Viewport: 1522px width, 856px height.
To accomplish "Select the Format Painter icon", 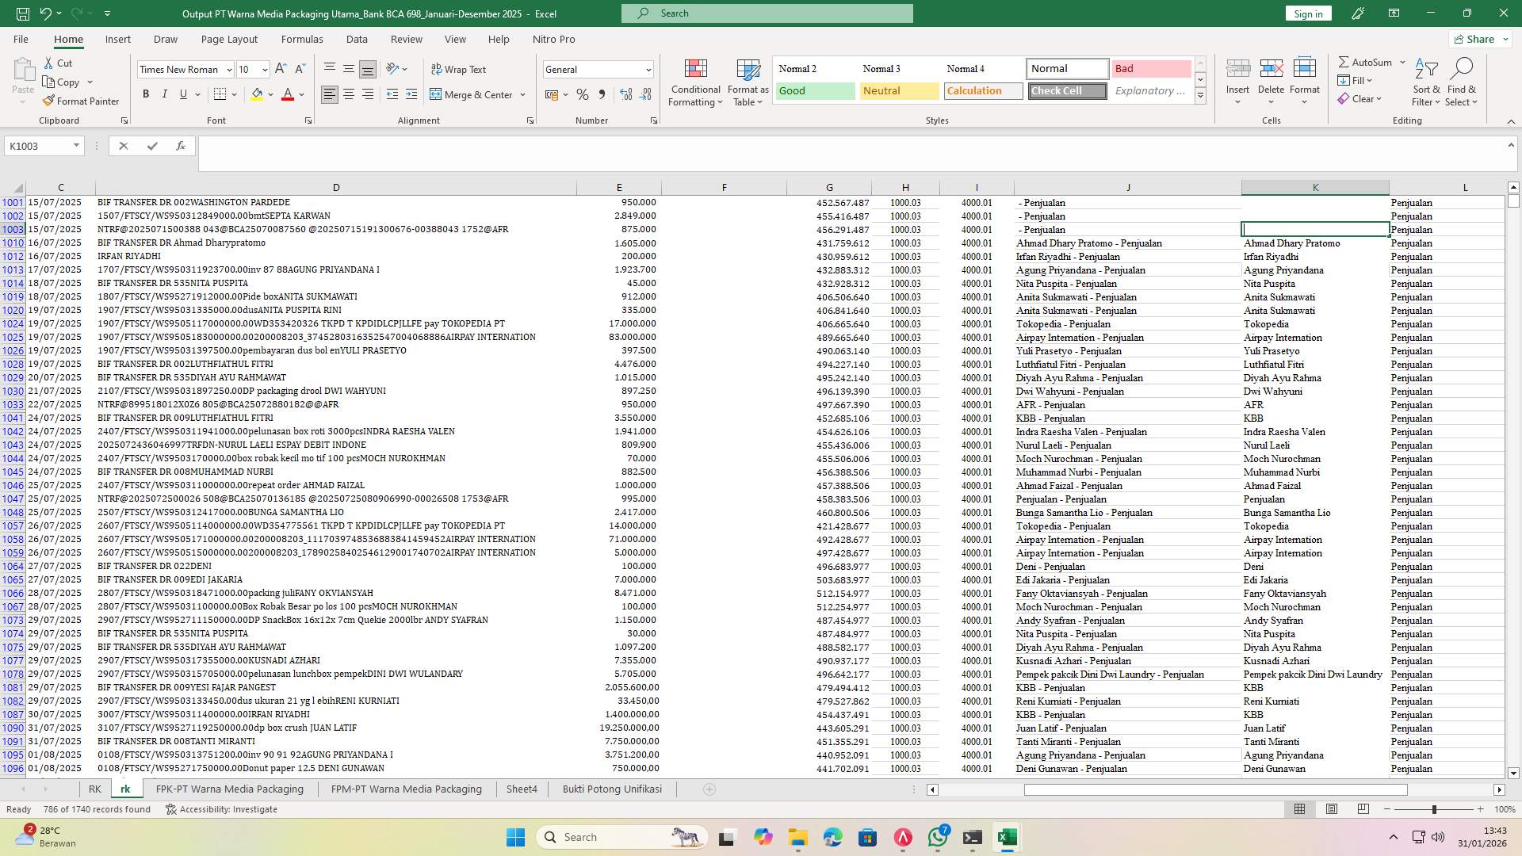I will 82,101.
